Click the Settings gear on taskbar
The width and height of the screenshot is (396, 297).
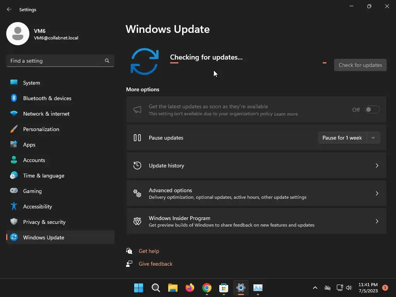click(241, 288)
